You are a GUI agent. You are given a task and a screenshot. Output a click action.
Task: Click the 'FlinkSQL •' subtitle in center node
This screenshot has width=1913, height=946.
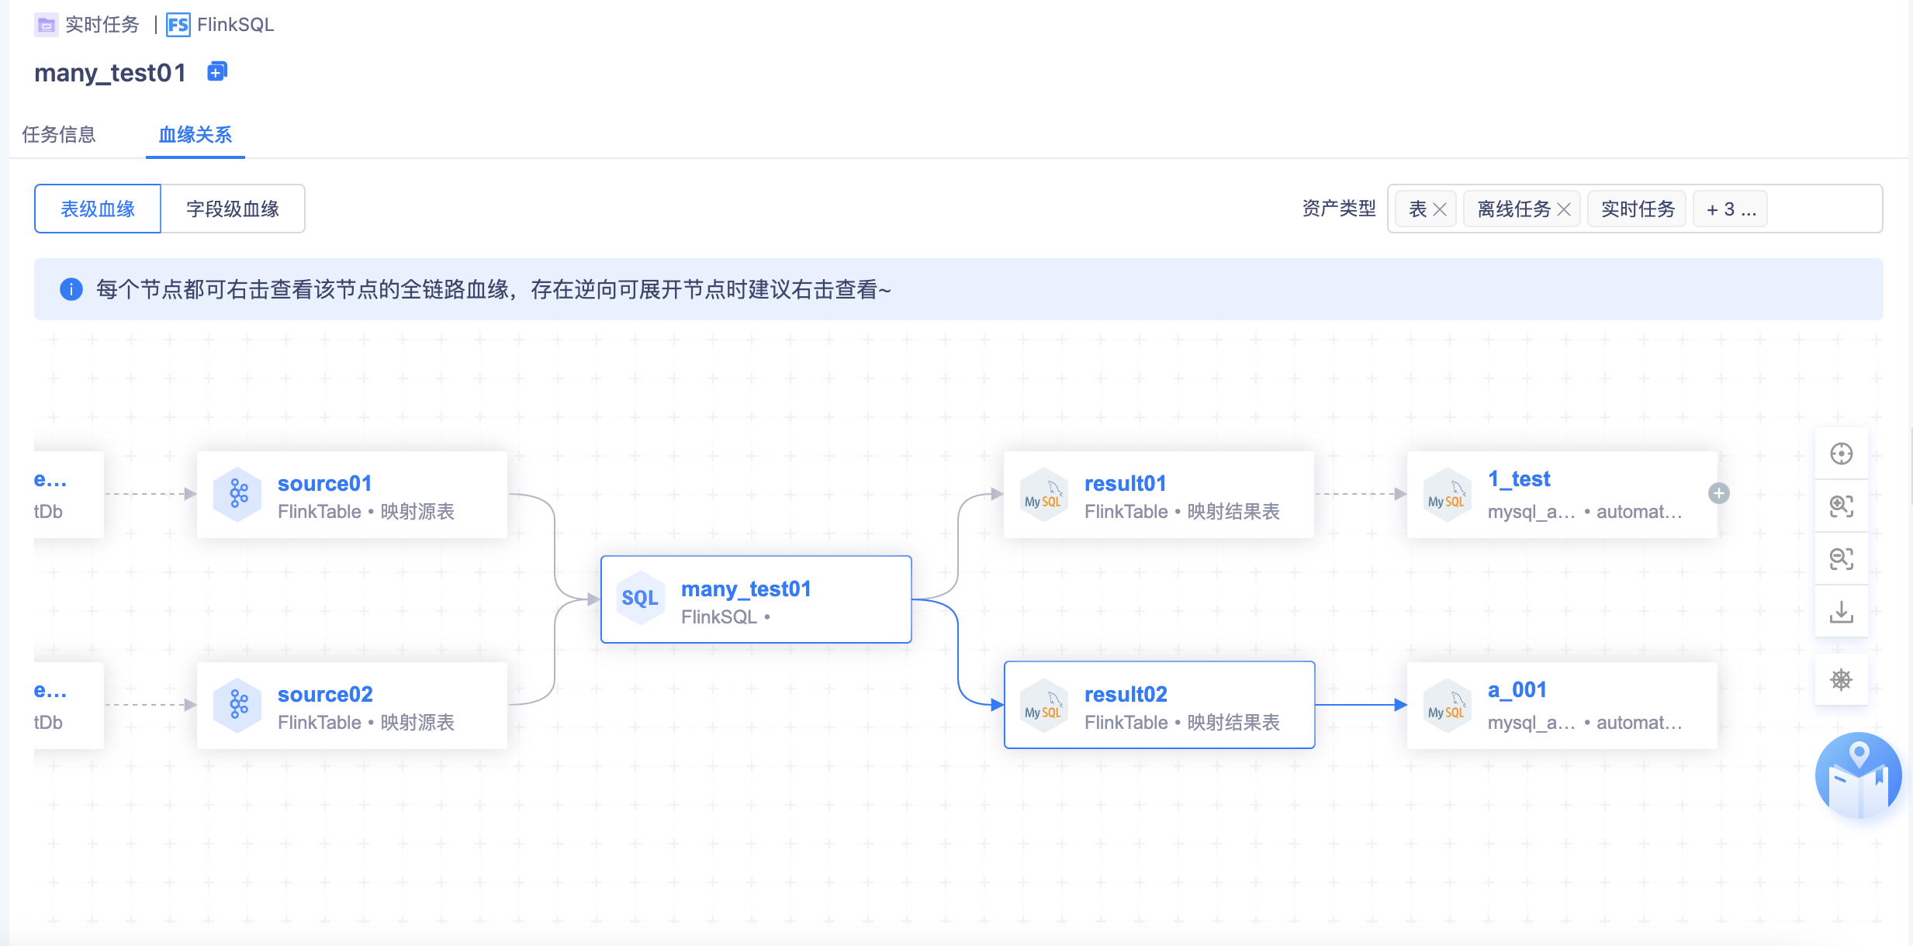point(725,617)
